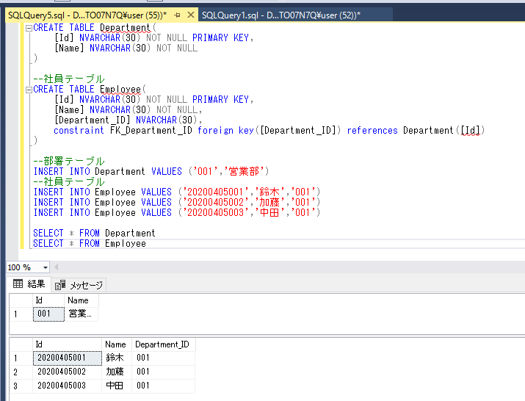Image resolution: width=525 pixels, height=401 pixels.
Task: Select Department_ID cell 001 in 中田 row
Action: click(164, 386)
